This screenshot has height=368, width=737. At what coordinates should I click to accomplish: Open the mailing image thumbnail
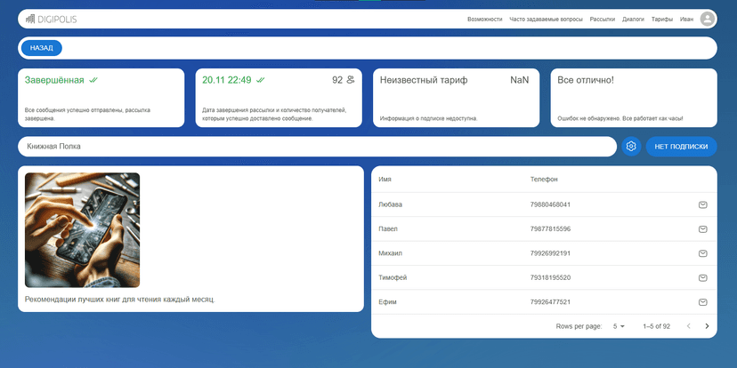pos(82,229)
